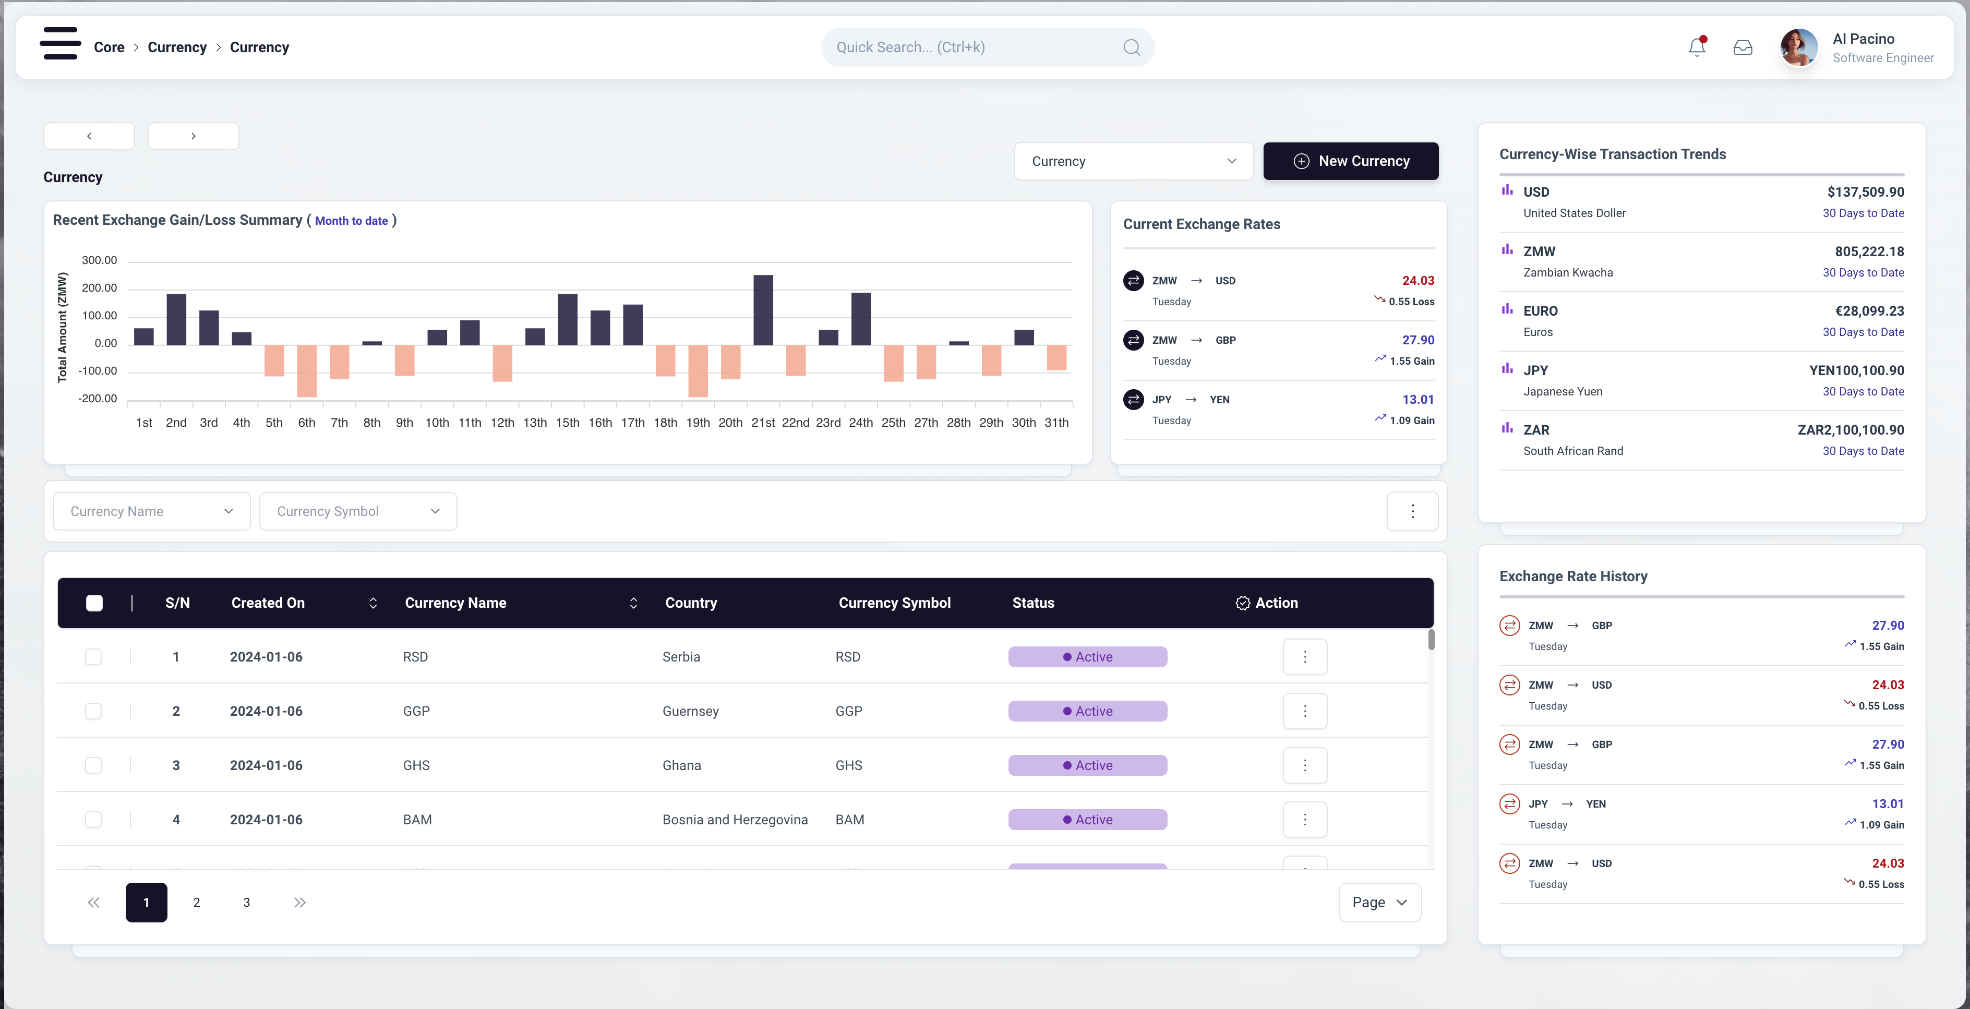This screenshot has height=1009, width=1970.
Task: Go to the last page arrows
Action: [x=300, y=902]
